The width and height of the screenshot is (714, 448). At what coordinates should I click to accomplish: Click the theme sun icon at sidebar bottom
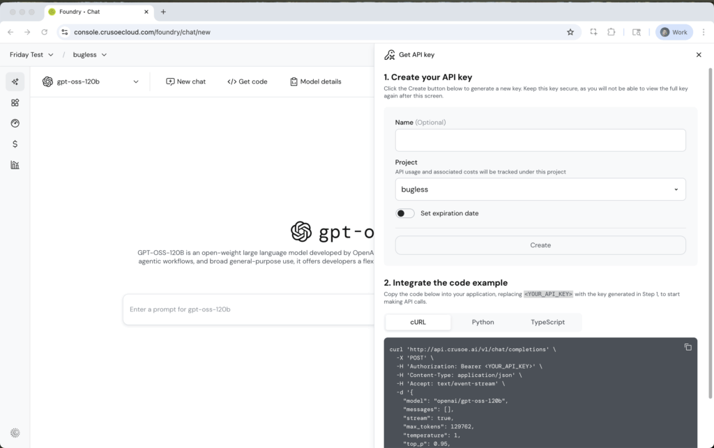click(x=15, y=433)
